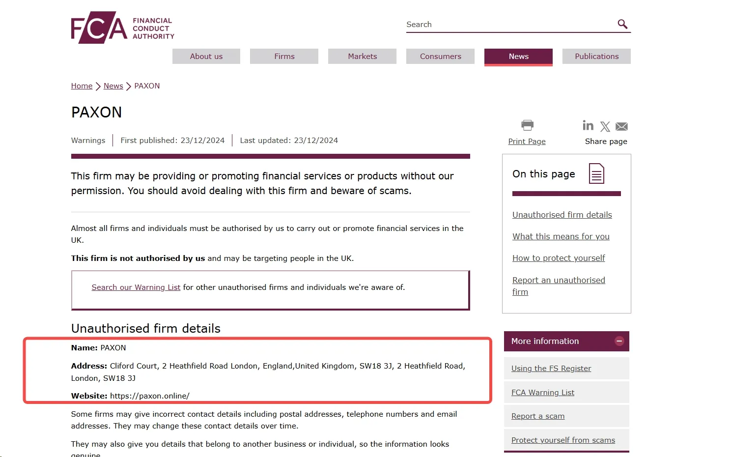731x457 pixels.
Task: Open Search our Warning List link
Action: point(136,287)
